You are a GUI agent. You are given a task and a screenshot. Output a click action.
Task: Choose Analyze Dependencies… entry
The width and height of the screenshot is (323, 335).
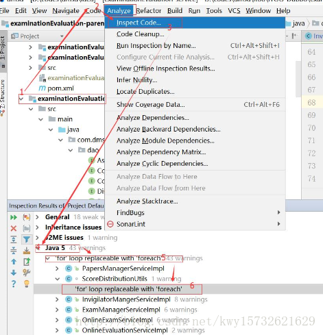pos(195,118)
